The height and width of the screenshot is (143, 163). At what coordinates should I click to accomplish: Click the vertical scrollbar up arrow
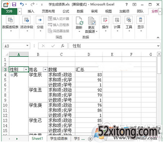click(159, 54)
